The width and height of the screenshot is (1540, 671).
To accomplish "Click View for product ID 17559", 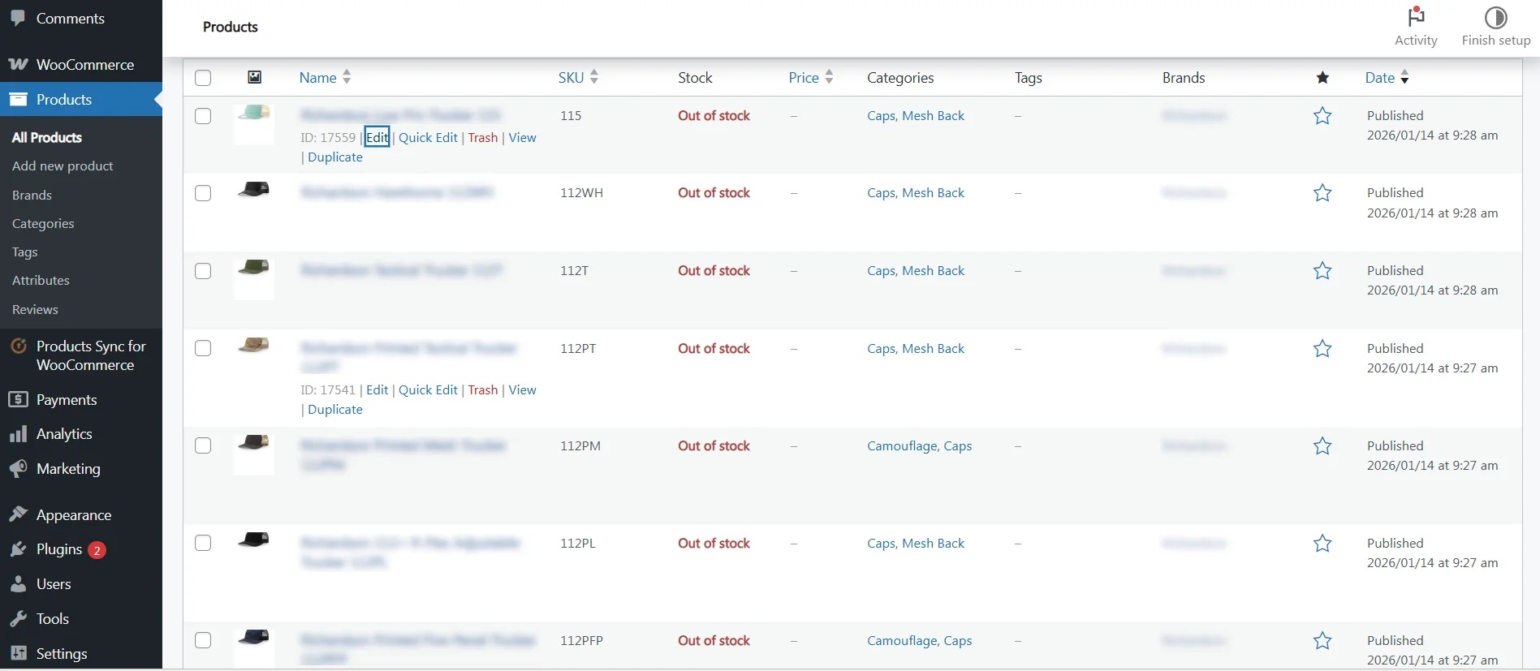I will click(522, 137).
